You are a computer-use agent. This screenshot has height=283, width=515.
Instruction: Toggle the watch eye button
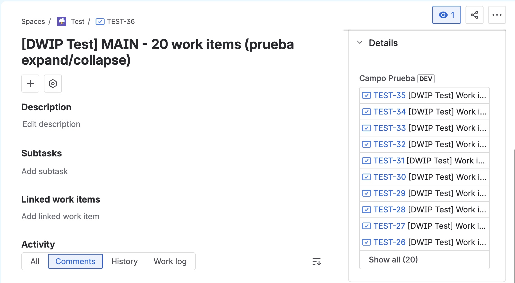pos(446,15)
